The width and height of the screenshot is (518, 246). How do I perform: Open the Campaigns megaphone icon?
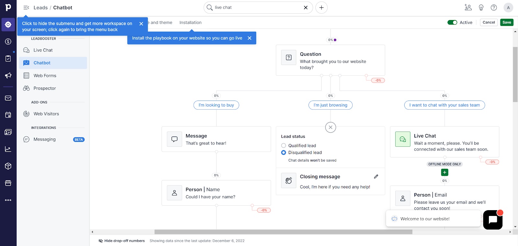[8, 75]
